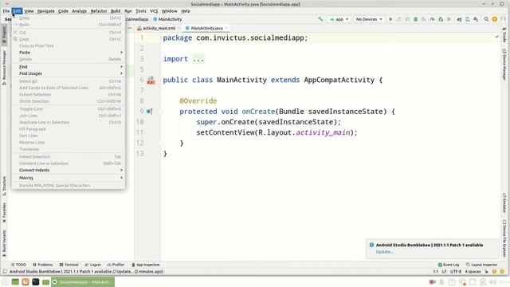Click Sync Project with Gradle Files icon
Viewport: 510px width, 287px height.
tap(459, 19)
